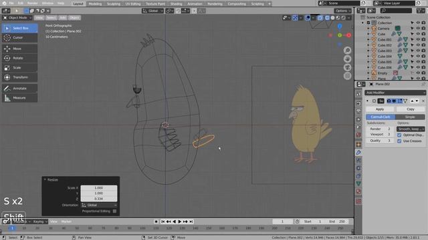Collapse the Subdivision modifier panel arrow
The height and width of the screenshot is (240, 428).
click(367, 101)
